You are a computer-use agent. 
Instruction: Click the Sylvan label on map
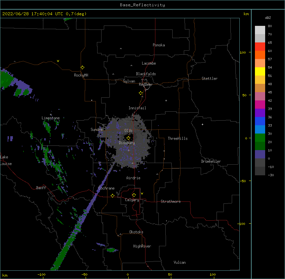tap(129, 81)
